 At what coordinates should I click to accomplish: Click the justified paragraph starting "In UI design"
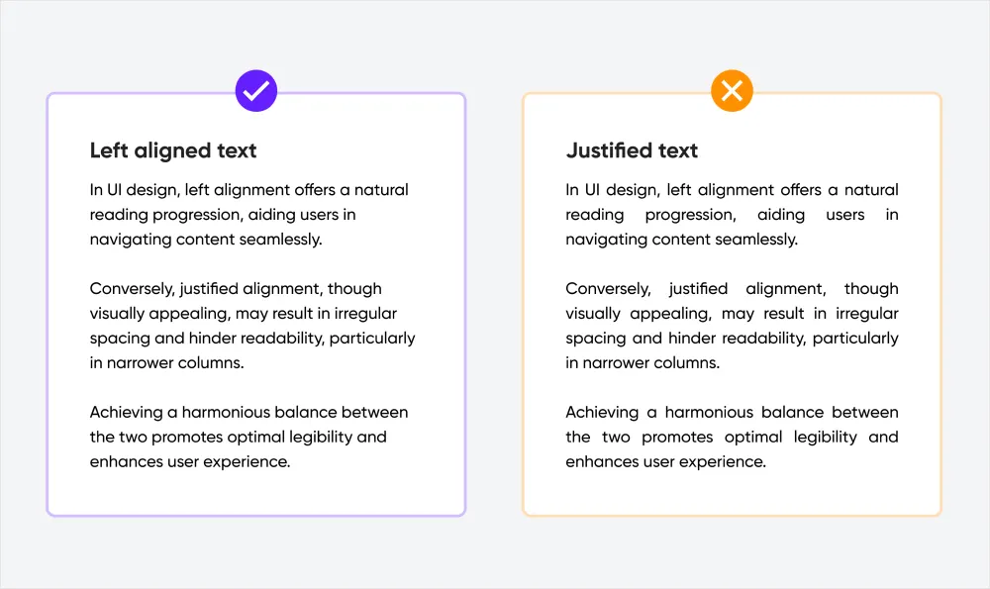tap(732, 215)
